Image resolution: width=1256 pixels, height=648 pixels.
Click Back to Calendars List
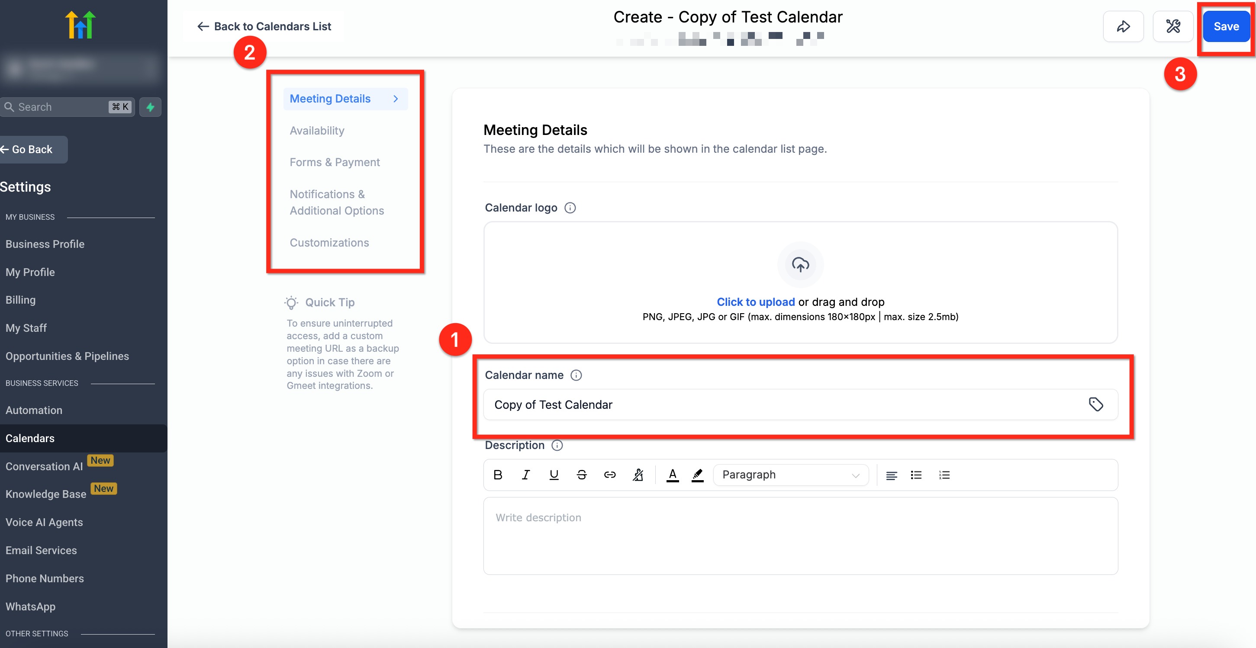[264, 26]
